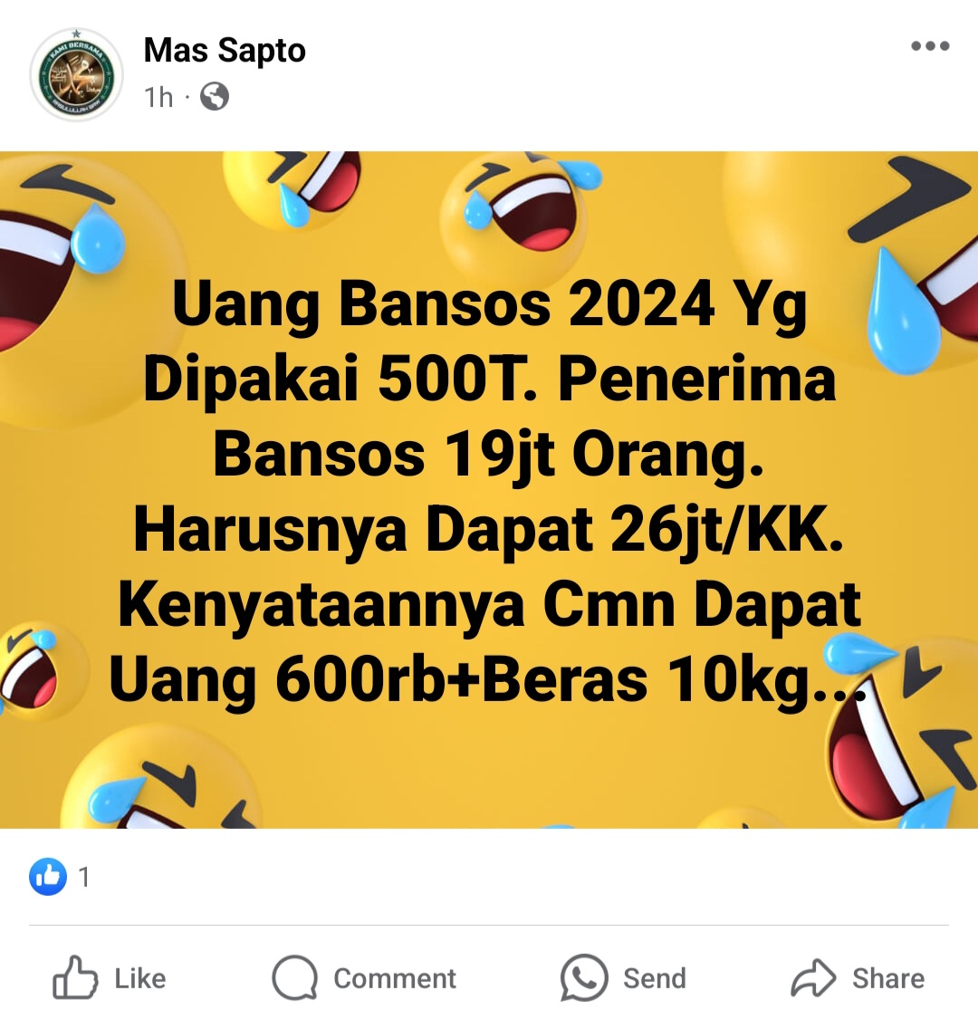
Task: Click the Share arrow icon
Action: (x=813, y=977)
